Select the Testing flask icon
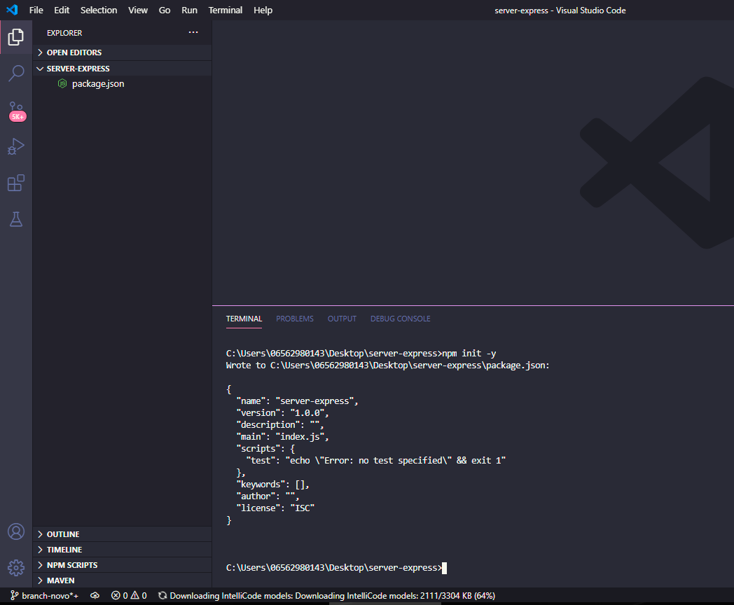This screenshot has width=734, height=605. pos(16,219)
